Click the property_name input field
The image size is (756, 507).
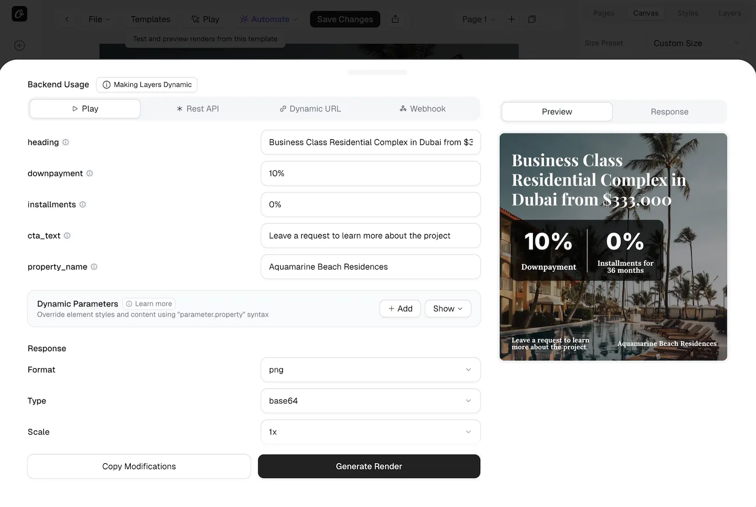pyautogui.click(x=370, y=266)
